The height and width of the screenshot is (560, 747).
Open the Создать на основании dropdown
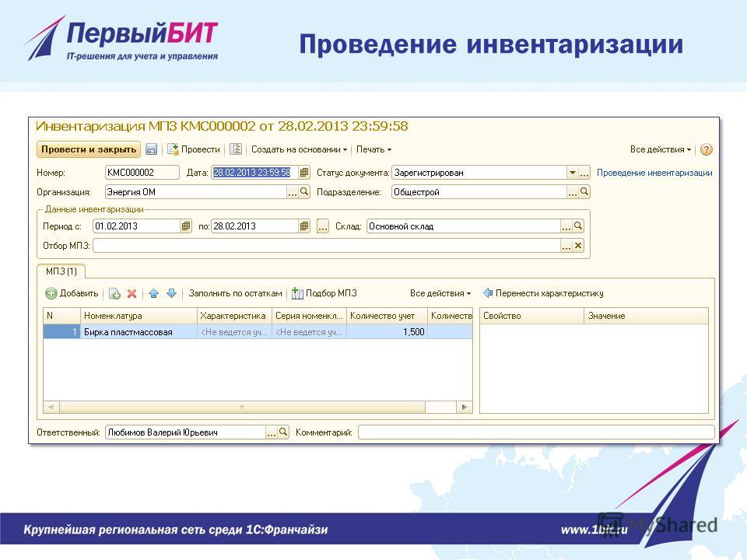click(299, 149)
